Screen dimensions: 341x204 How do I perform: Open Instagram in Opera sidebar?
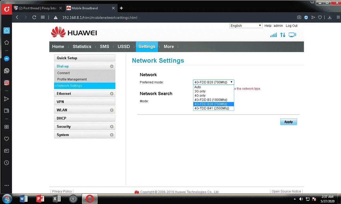pos(7,83)
